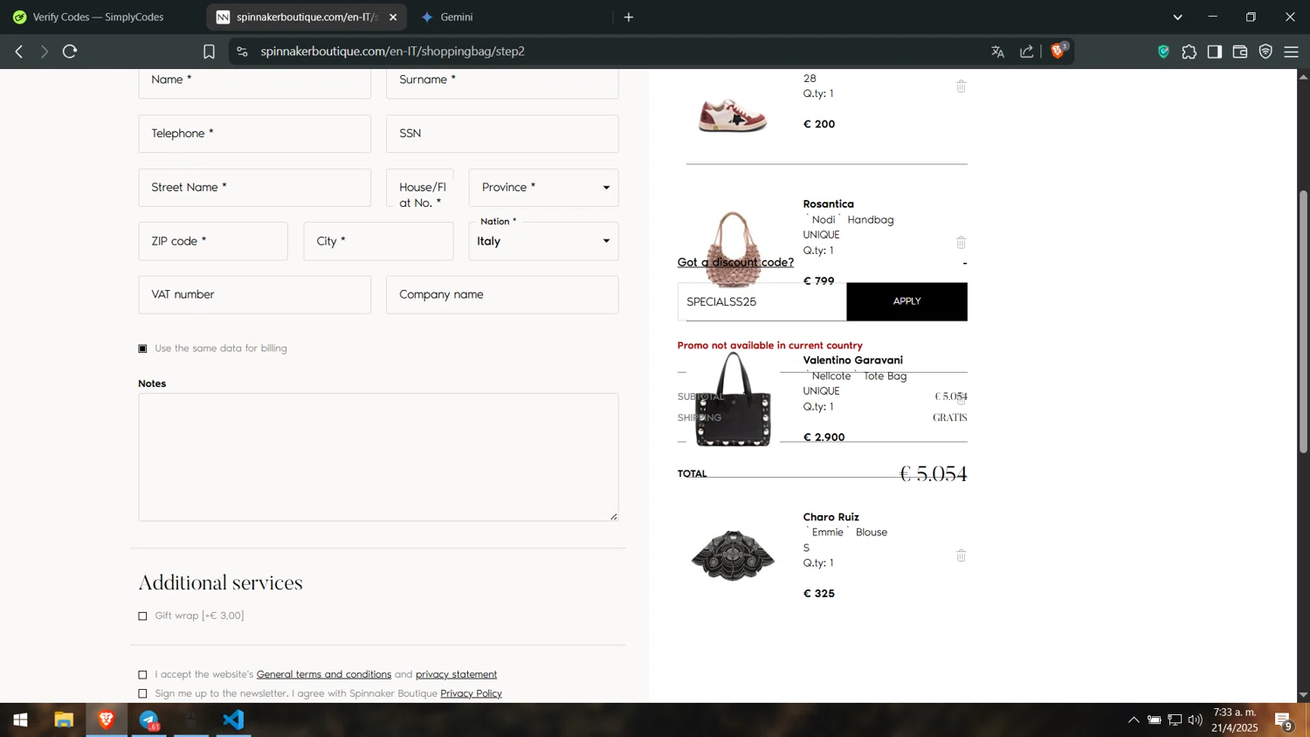Focus the VAT number field
The height and width of the screenshot is (737, 1310).
point(254,295)
